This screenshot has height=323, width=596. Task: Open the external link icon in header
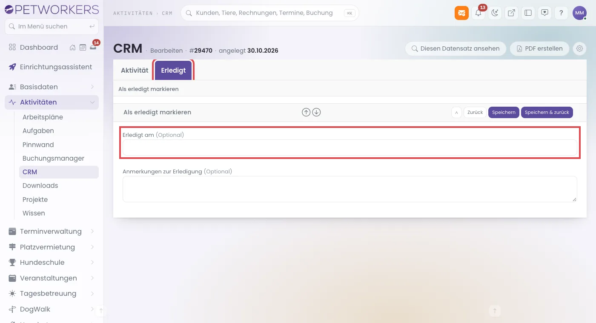(511, 13)
